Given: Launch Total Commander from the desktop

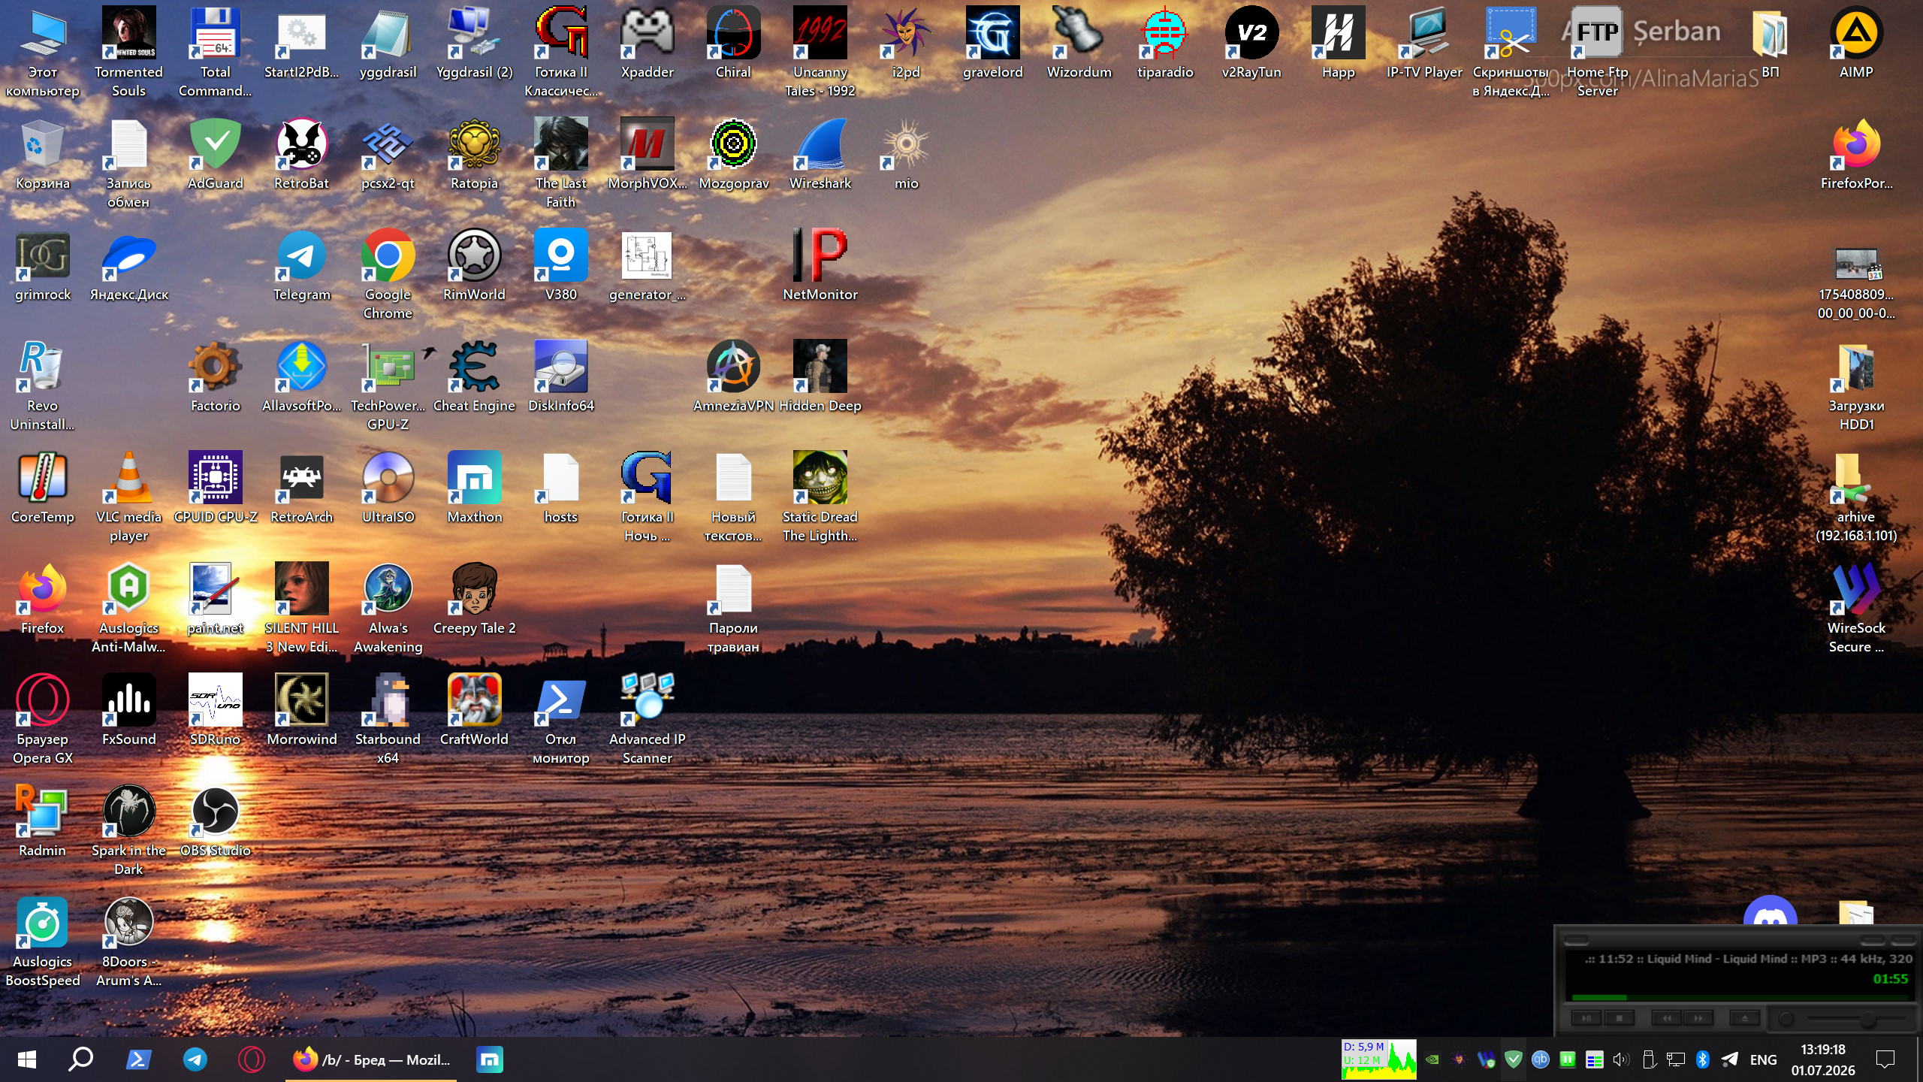Looking at the screenshot, I should click(x=216, y=53).
